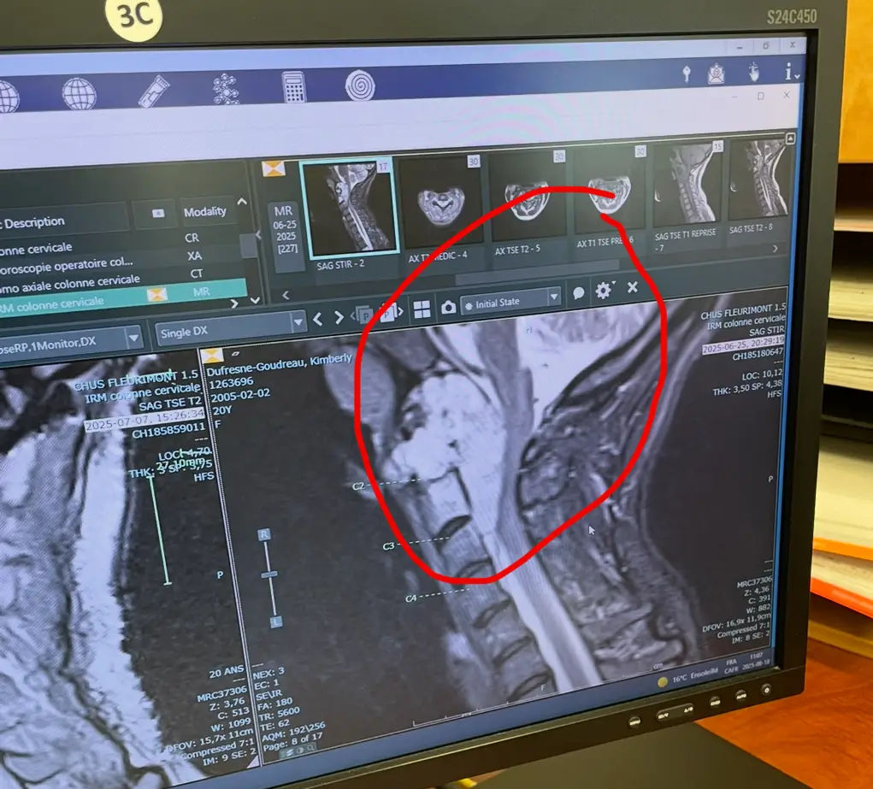The height and width of the screenshot is (789, 873).
Task: Click the key icon in top toolbar
Action: click(x=687, y=74)
